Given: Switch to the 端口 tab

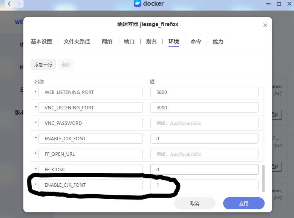Looking at the screenshot, I should pos(129,41).
